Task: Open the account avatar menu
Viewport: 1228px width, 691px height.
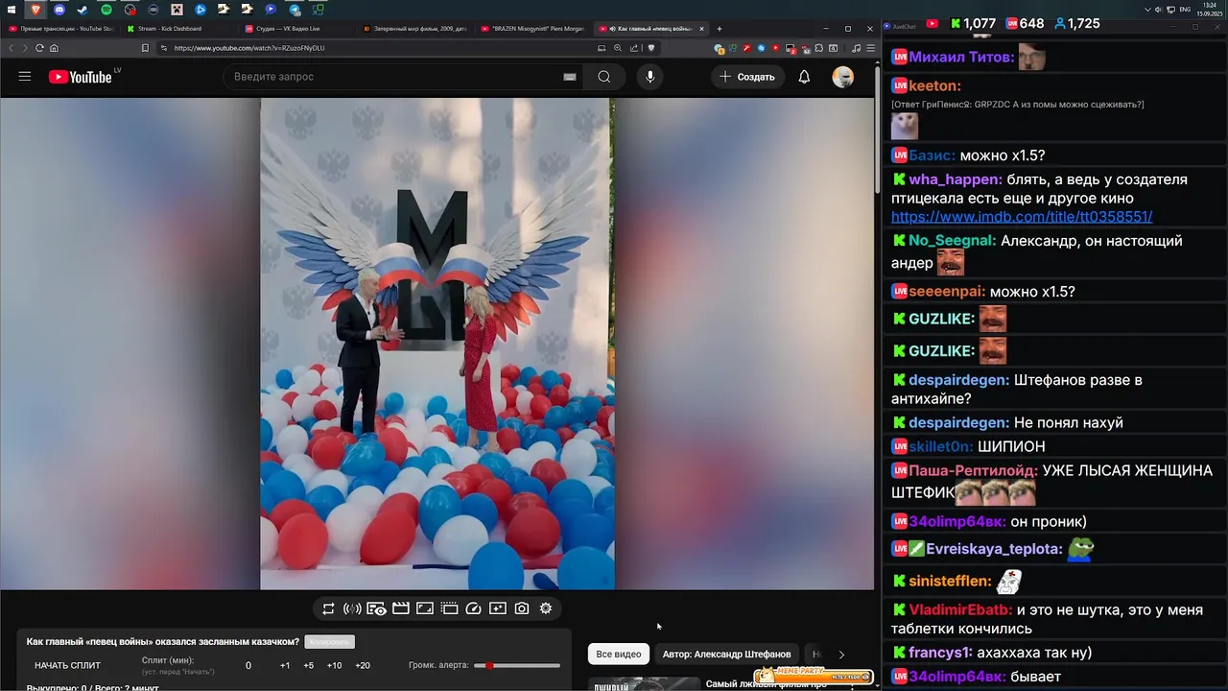Action: click(x=843, y=77)
